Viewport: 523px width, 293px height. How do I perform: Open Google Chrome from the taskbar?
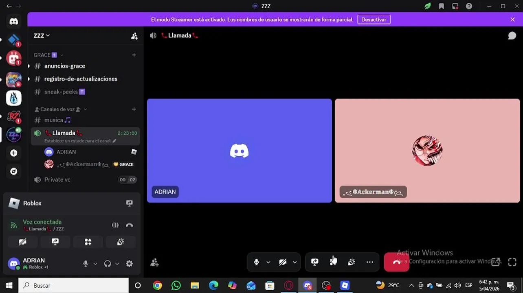(x=157, y=285)
